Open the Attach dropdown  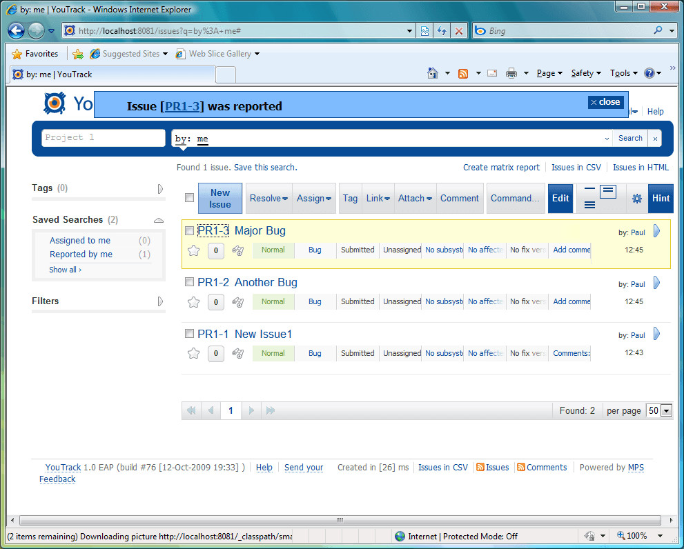click(x=415, y=199)
